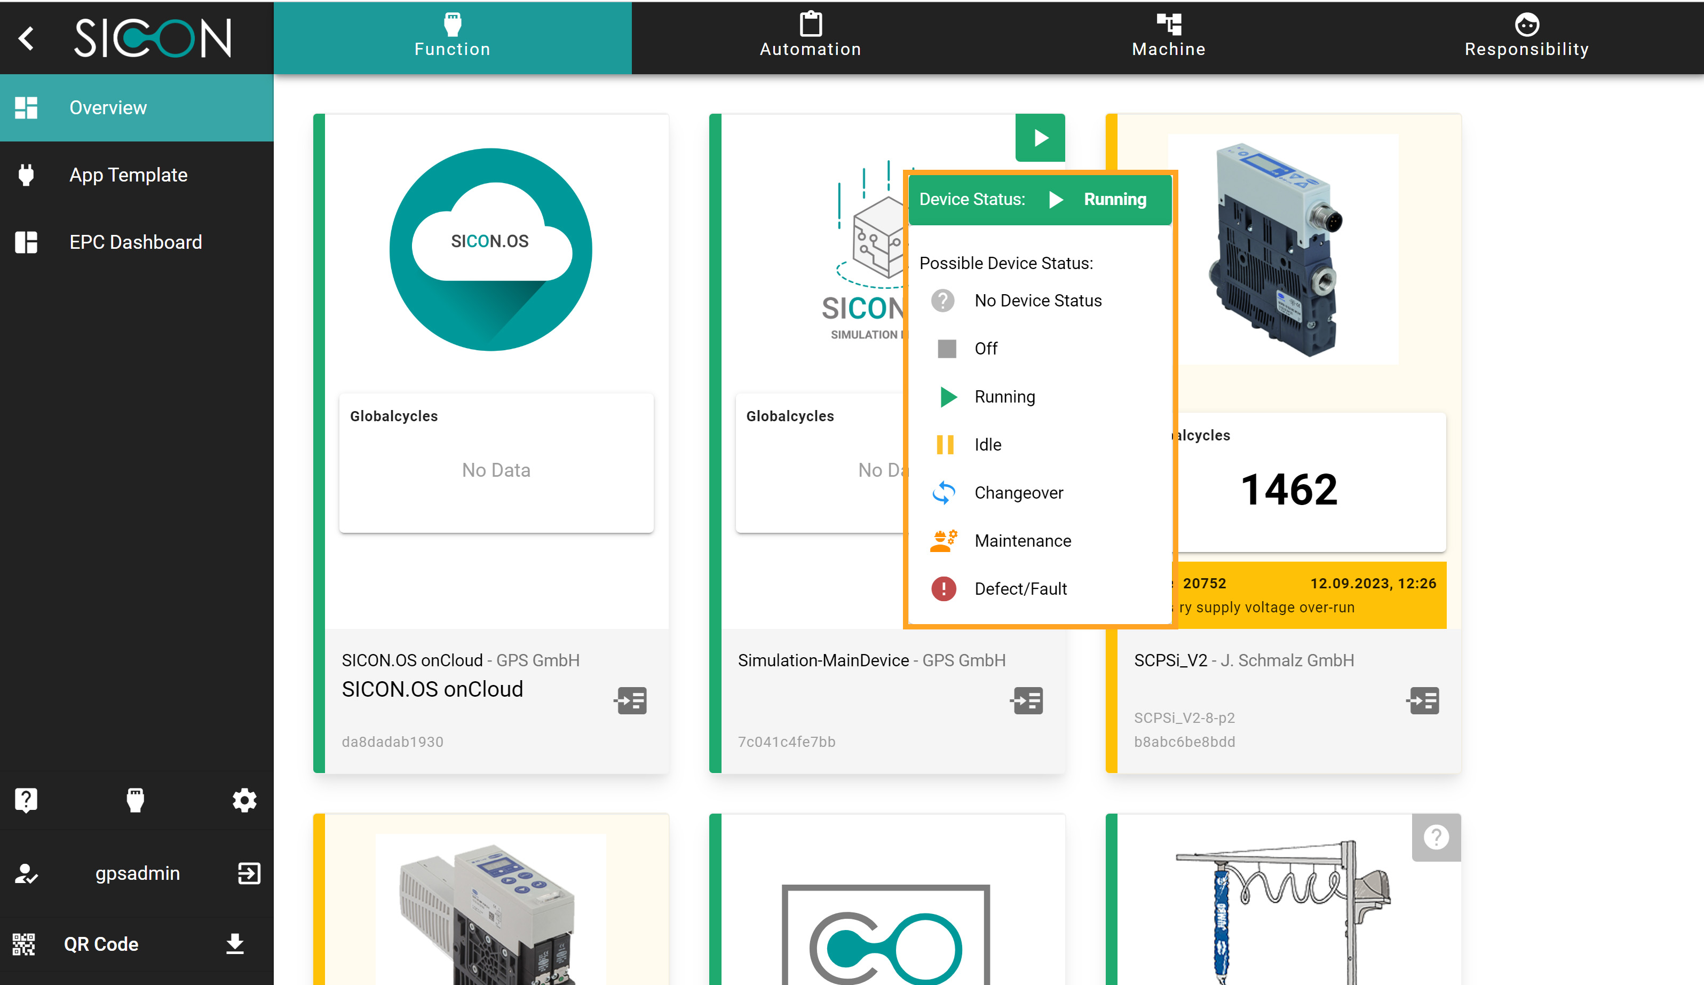
Task: Open settings gear in sidebar footer
Action: click(244, 800)
